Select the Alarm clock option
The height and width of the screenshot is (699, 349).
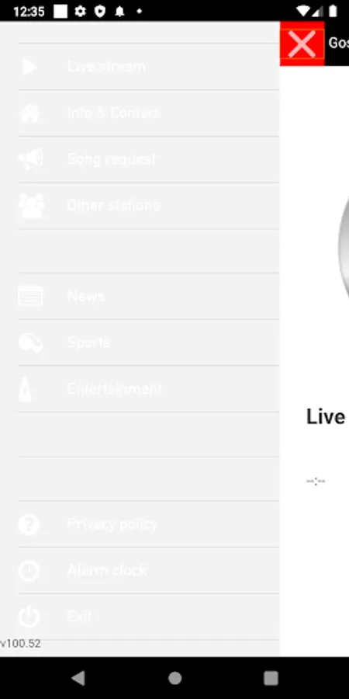coord(149,571)
